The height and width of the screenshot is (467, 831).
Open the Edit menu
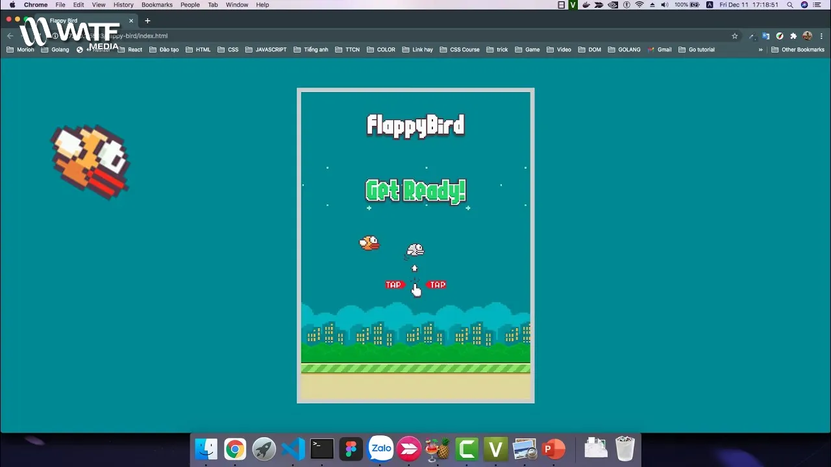coord(79,5)
